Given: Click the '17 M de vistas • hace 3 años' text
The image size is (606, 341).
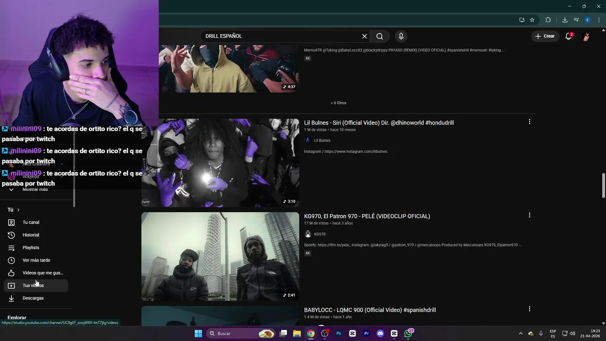Looking at the screenshot, I should coord(328,223).
